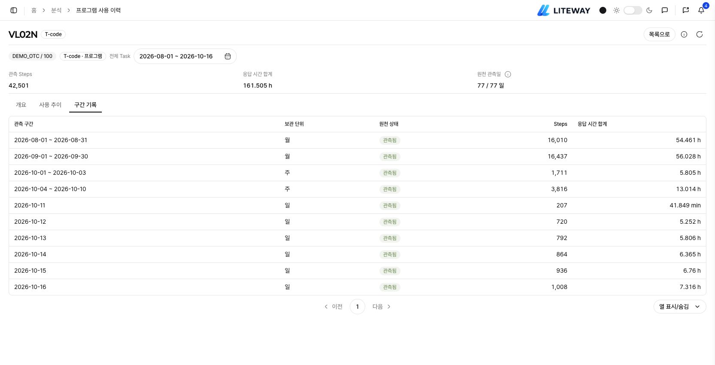The height and width of the screenshot is (365, 715).
Task: Click the moon dark-mode icon
Action: click(649, 10)
